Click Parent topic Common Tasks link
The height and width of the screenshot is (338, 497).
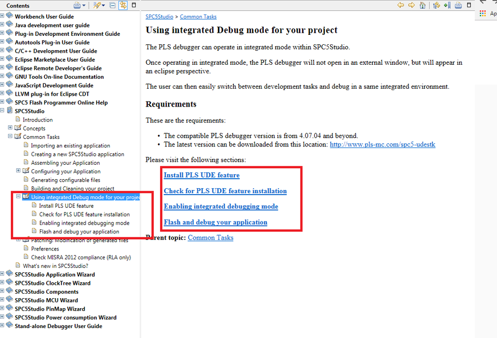[x=210, y=237]
